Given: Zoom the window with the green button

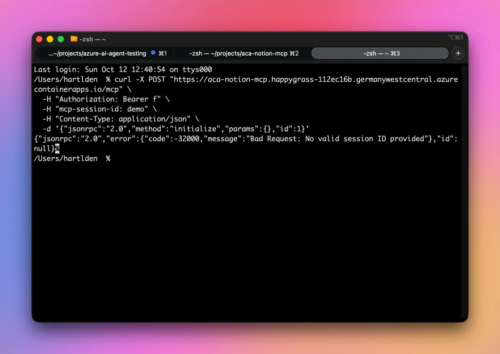Looking at the screenshot, I should (x=61, y=39).
